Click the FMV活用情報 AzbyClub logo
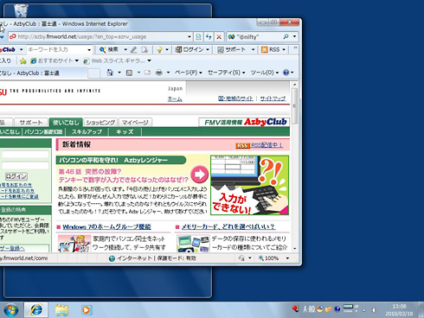The width and height of the screenshot is (424, 318). click(244, 122)
